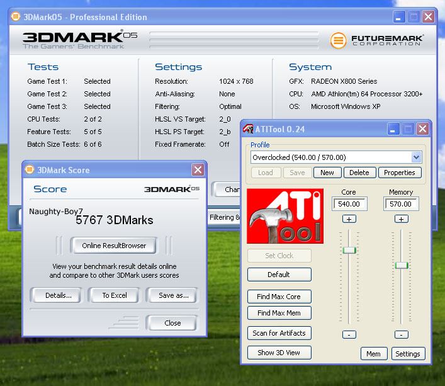This screenshot has width=445, height=386.
Task: Minimize the ATITool window
Action: (x=393, y=129)
